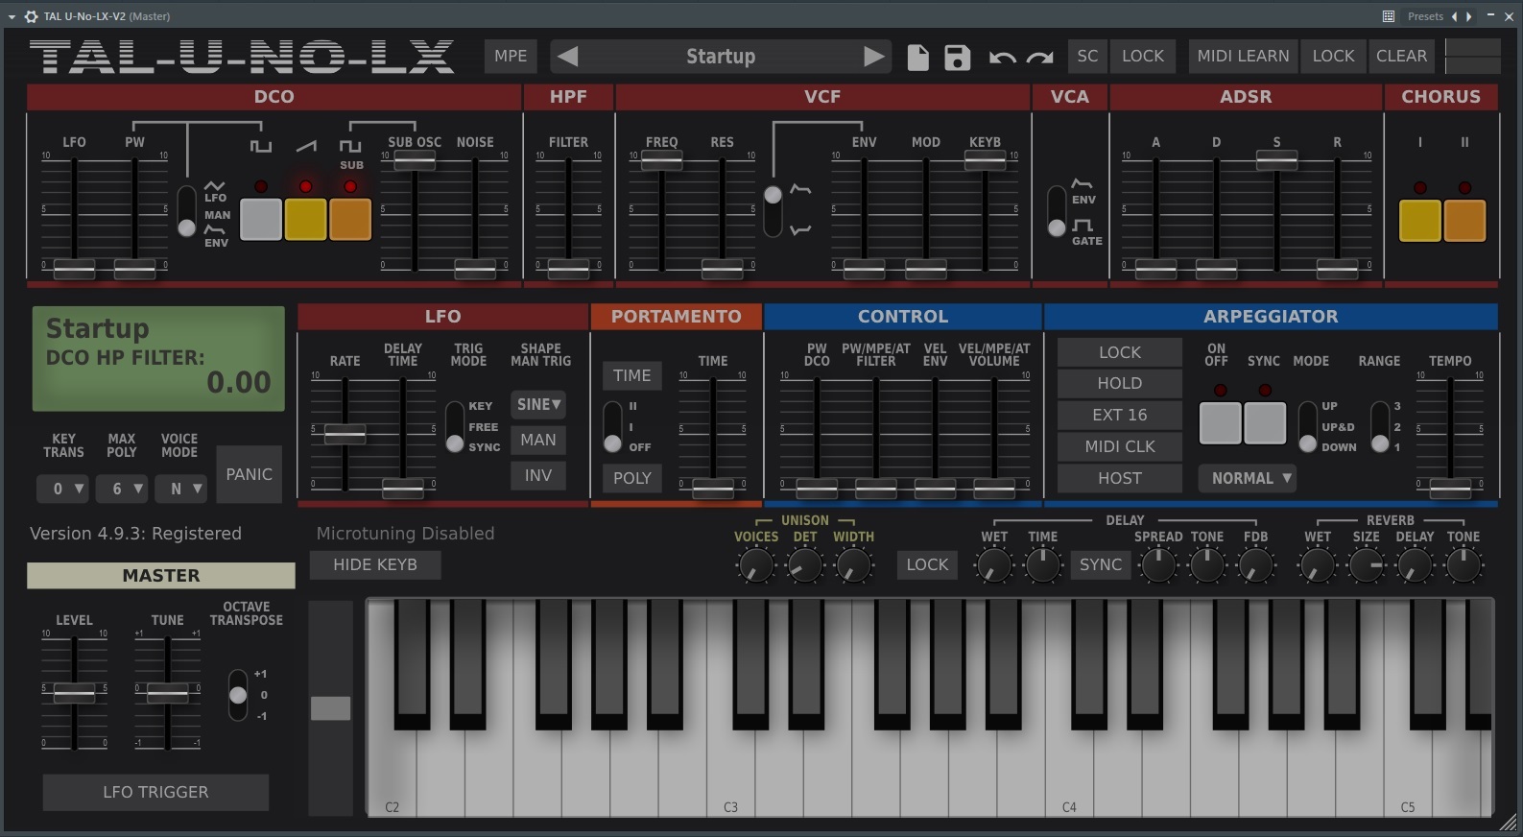Flip the arpeggiator range switch
Viewport: 1523px width, 837px height.
point(1380,426)
